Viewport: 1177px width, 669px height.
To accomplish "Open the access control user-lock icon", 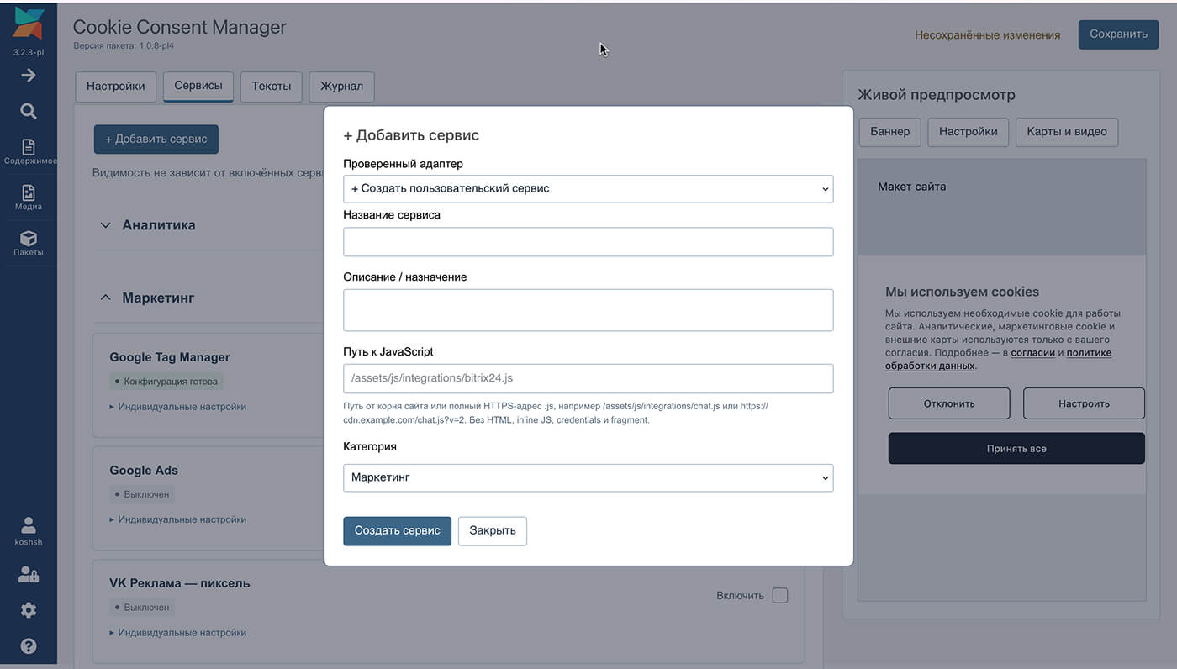I will pyautogui.click(x=29, y=575).
